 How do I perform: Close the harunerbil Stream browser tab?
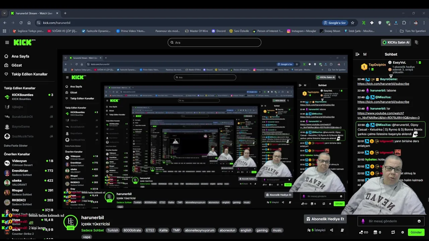coord(57,13)
